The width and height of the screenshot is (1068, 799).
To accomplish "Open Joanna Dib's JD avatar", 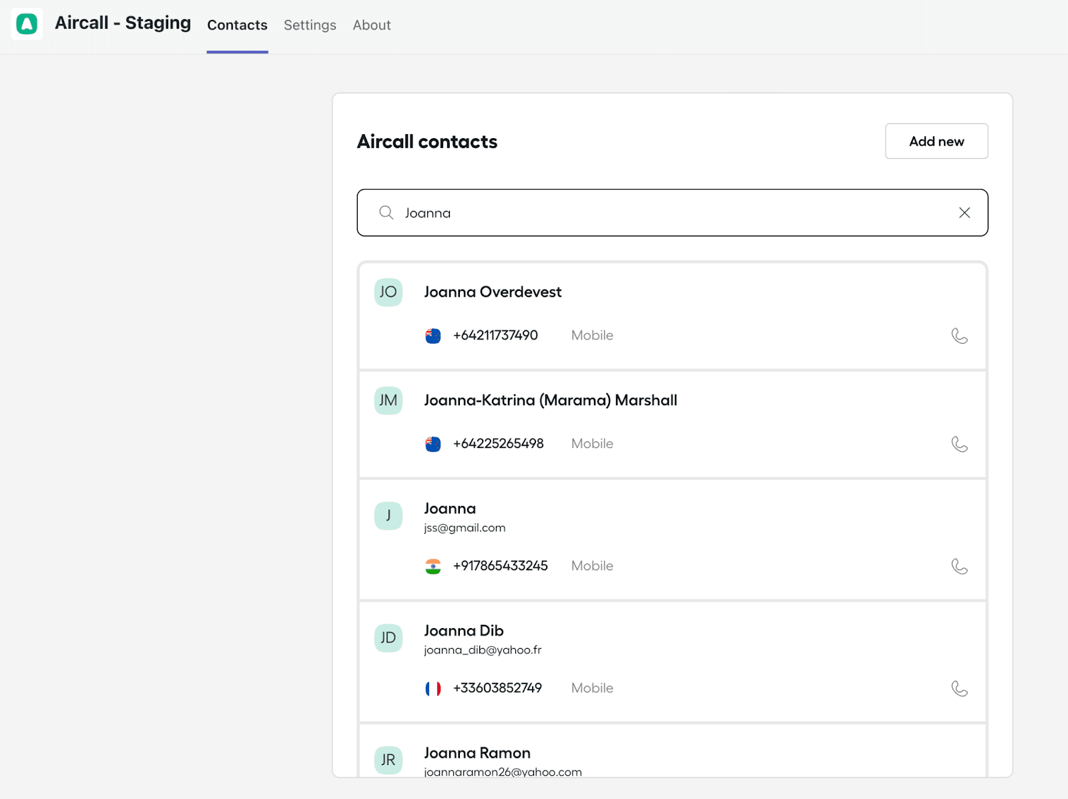I will (x=388, y=638).
